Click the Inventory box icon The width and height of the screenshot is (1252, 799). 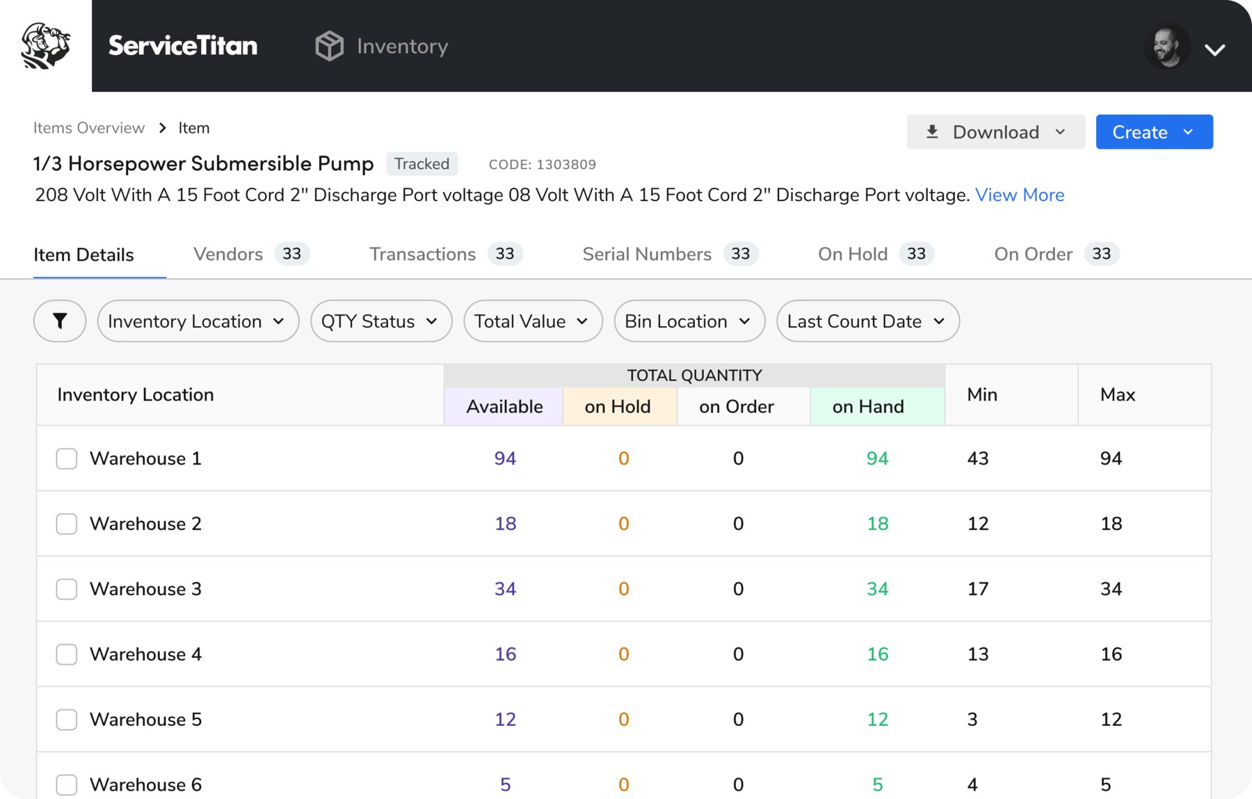[x=329, y=46]
